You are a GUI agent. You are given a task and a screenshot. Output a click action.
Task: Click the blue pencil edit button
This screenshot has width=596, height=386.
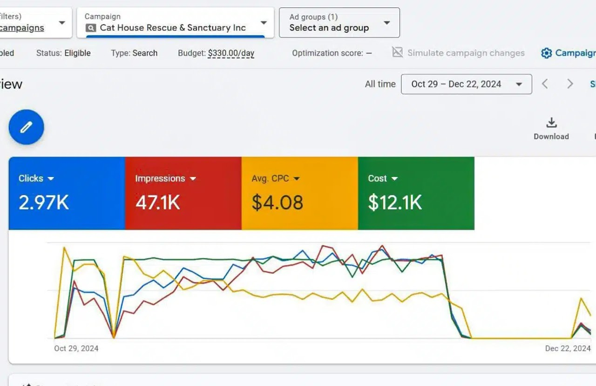26,127
